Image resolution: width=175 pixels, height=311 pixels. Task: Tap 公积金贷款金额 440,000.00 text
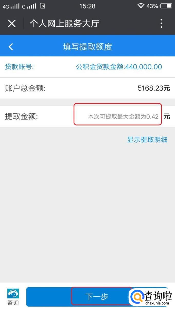119,67
